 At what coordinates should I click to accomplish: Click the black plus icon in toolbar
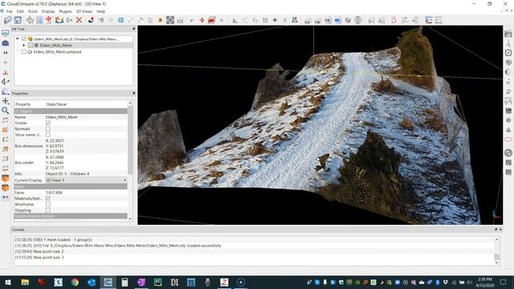(275, 20)
